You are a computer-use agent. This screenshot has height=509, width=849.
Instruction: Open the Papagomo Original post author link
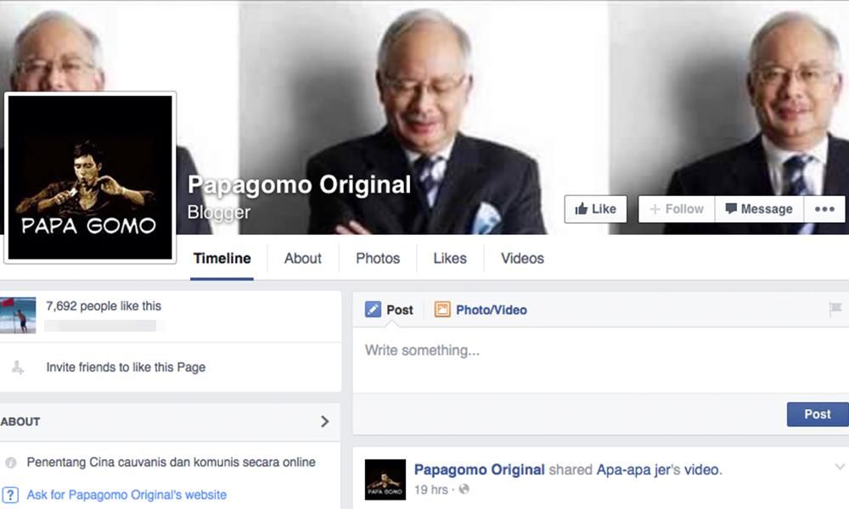479,469
